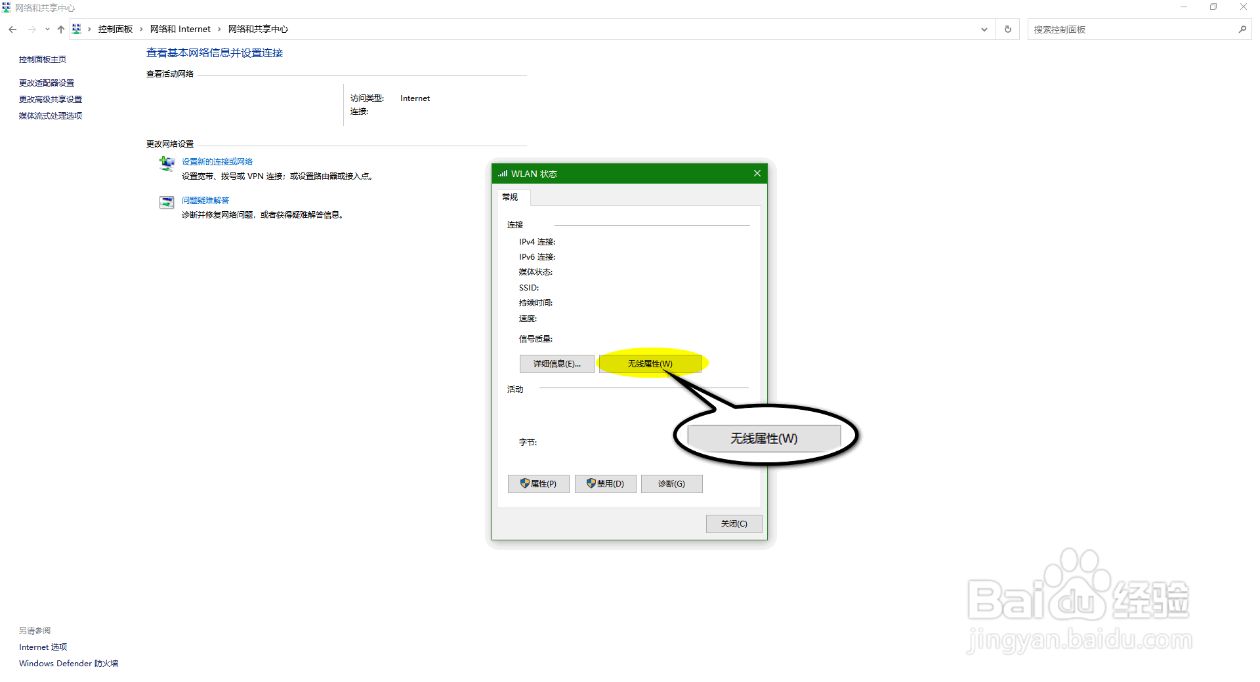Click 设置新的连接或网络 link

click(x=217, y=161)
